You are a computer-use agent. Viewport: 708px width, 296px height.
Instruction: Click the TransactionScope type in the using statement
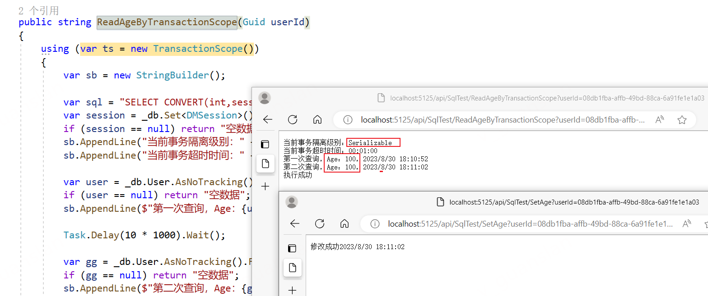pos(198,49)
